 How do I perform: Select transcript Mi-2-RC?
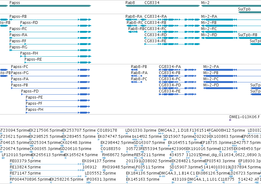(x=209, y=29)
